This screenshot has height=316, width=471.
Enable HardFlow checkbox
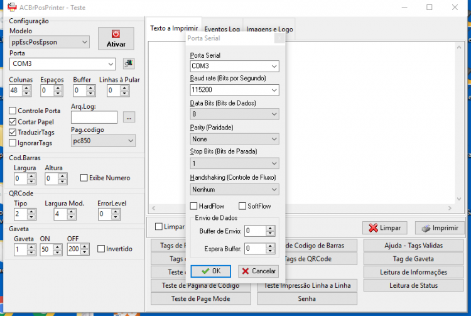click(194, 206)
